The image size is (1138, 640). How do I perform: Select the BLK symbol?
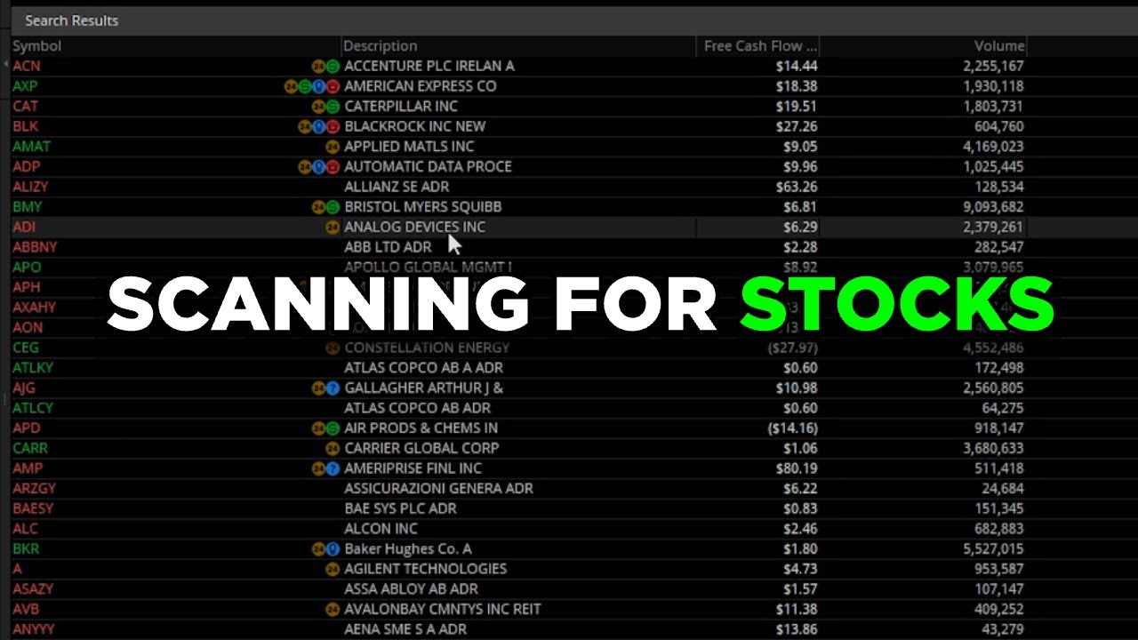point(25,126)
